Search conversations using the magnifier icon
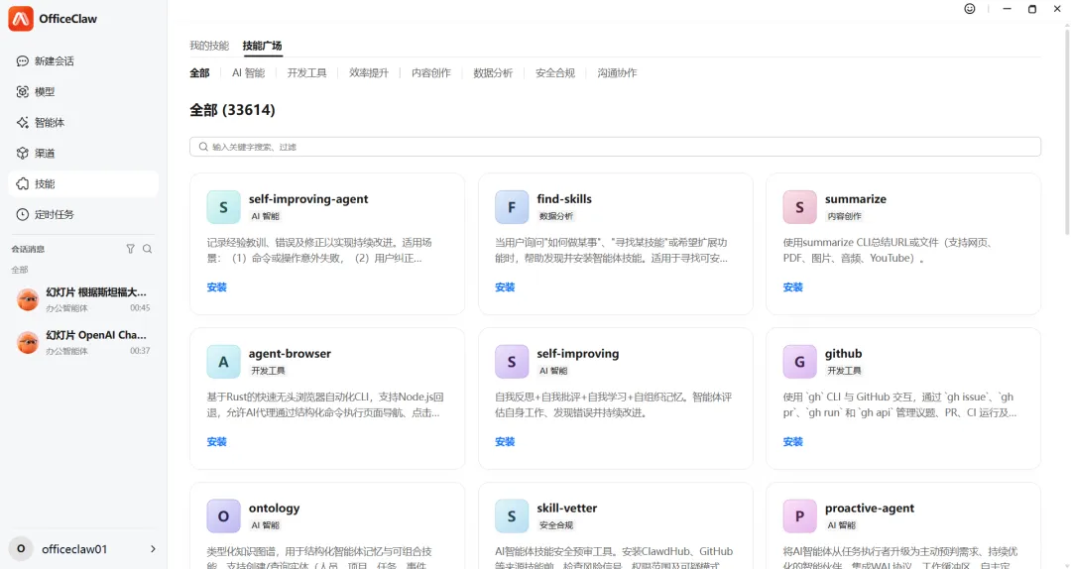 (148, 250)
